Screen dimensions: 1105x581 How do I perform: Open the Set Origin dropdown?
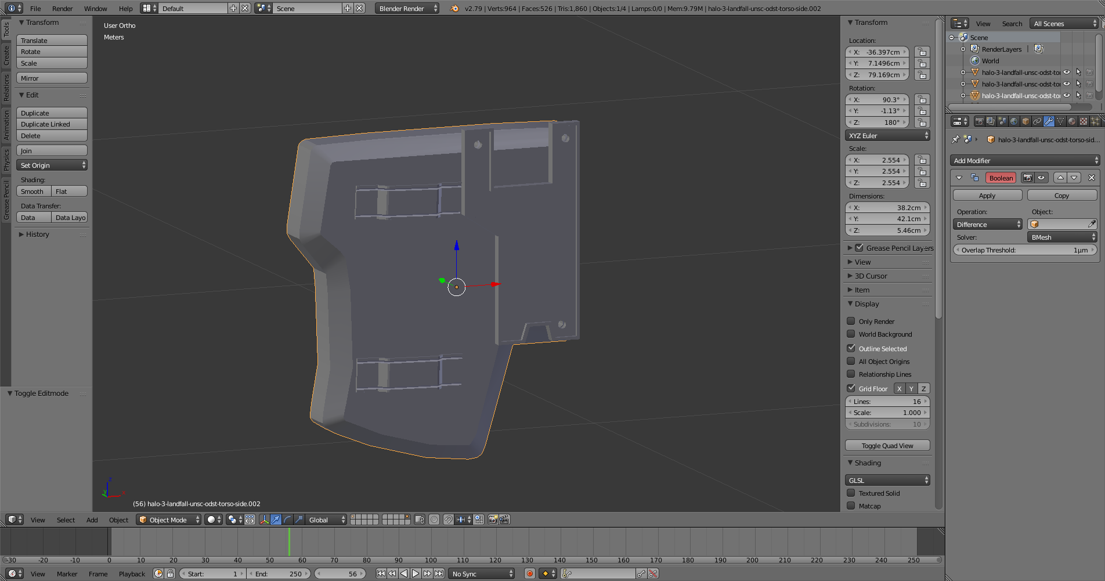(x=52, y=165)
